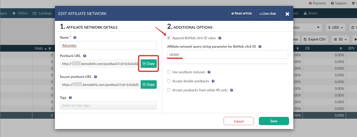This screenshot has width=357, height=137.
Task: Open help icon next to Tags label
Action: [70, 98]
